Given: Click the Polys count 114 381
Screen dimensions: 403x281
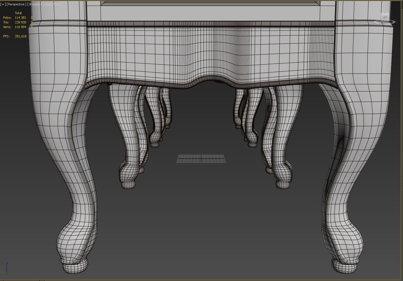Looking at the screenshot, I should pyautogui.click(x=20, y=18).
